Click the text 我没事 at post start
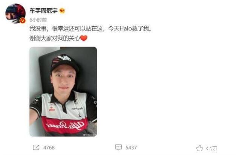 point(38,29)
